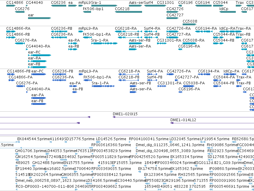254x191 pixels.
Task: Select the CG14866-RA transcript label
Action: click(18, 29)
